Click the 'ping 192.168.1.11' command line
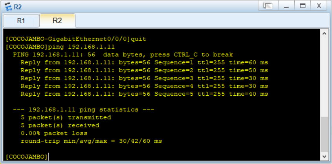Image resolution: width=332 pixels, height=164 pixels. point(60,47)
